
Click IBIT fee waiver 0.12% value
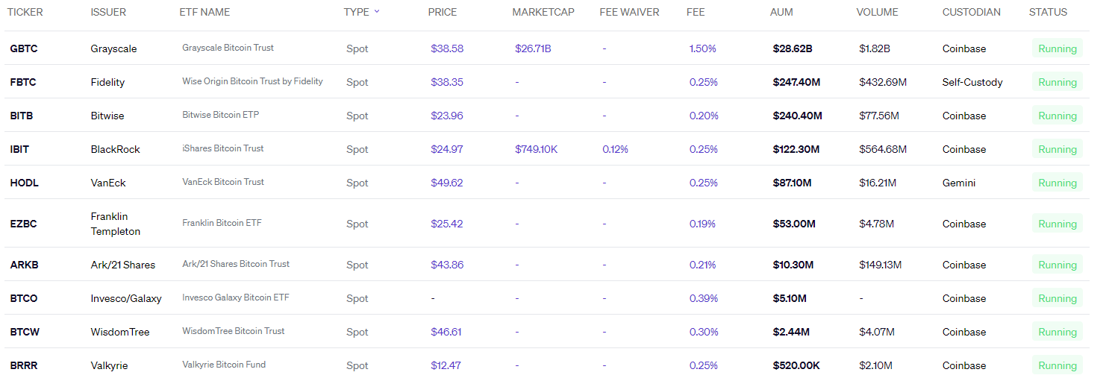(615, 149)
